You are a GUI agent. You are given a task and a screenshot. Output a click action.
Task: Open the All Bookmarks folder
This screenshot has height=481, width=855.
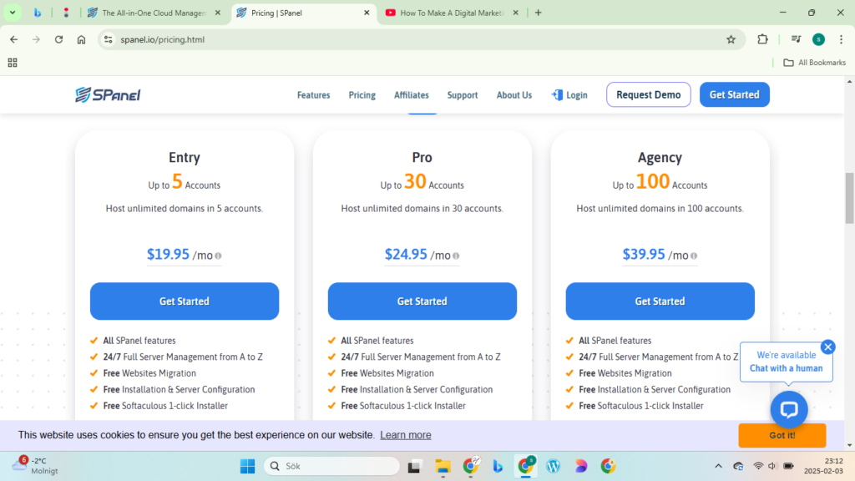pyautogui.click(x=815, y=63)
